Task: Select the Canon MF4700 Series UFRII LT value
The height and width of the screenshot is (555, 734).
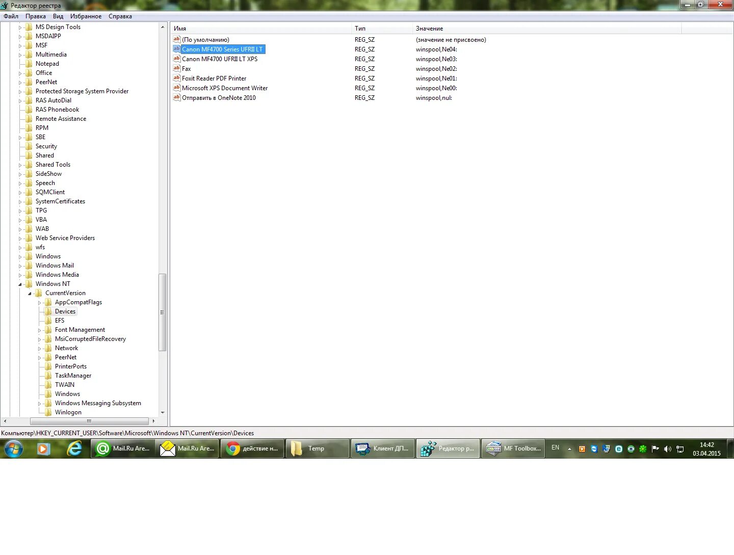Action: point(222,49)
